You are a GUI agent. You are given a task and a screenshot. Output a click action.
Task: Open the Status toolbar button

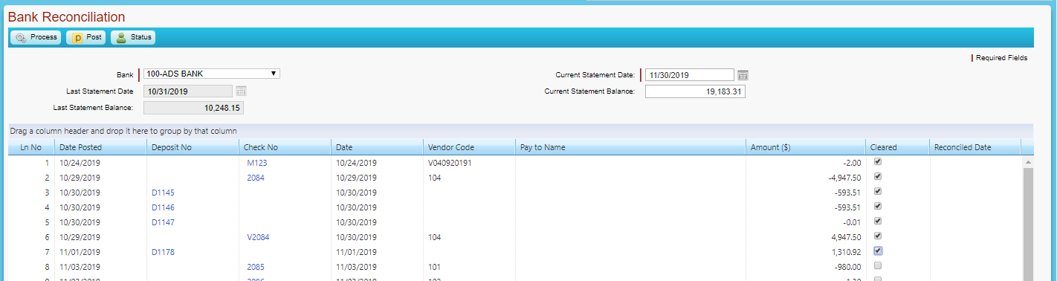(133, 37)
